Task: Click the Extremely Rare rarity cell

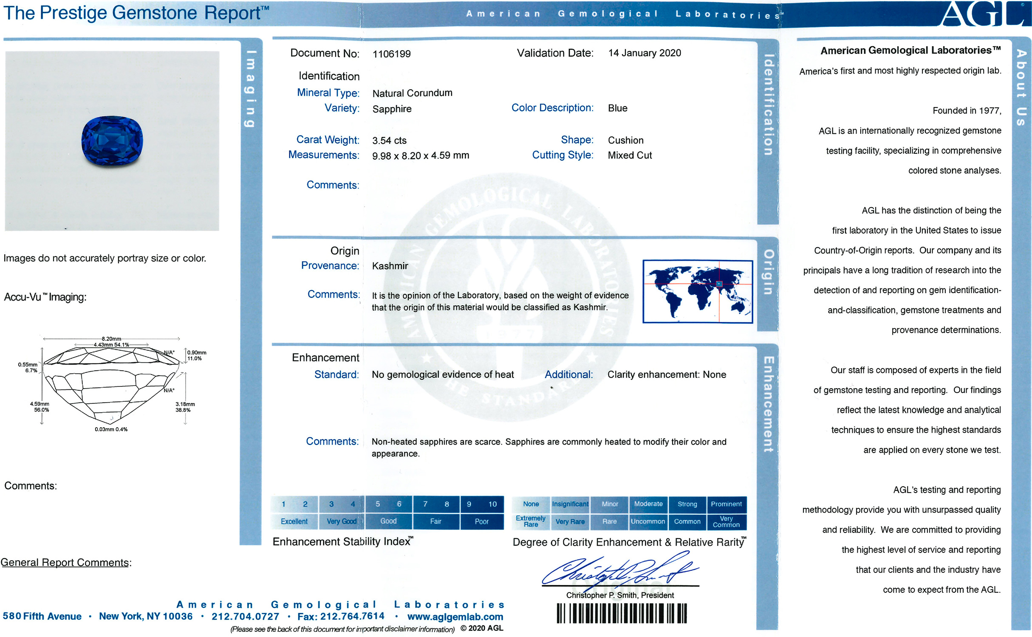Action: [x=531, y=521]
